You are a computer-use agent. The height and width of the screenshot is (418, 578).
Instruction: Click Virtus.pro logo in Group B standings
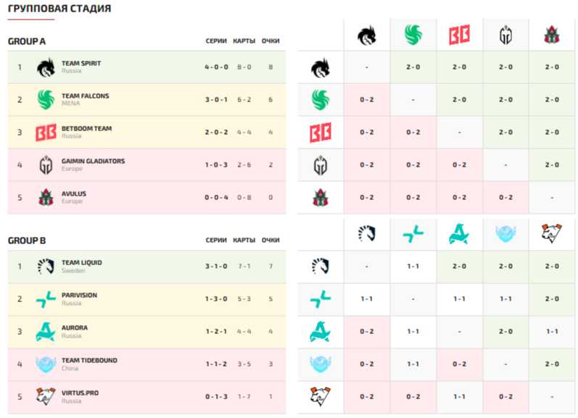tap(46, 397)
